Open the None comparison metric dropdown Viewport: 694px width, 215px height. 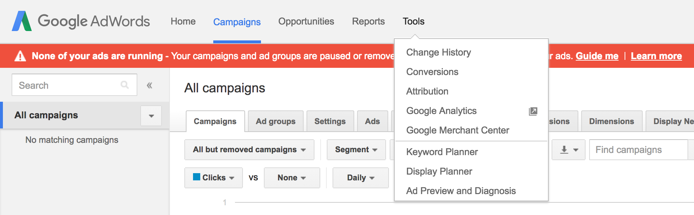292,178
